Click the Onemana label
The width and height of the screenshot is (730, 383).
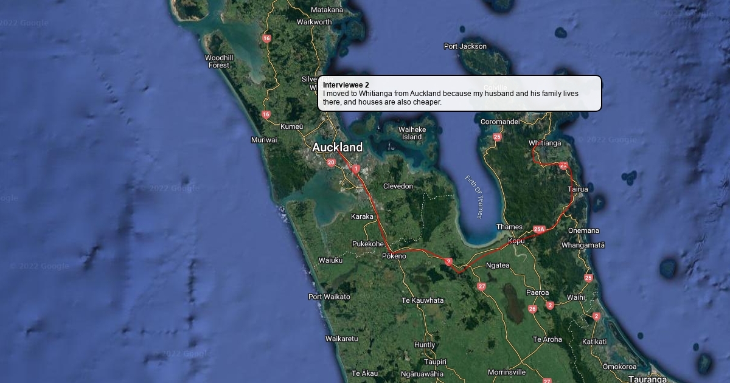click(x=583, y=230)
